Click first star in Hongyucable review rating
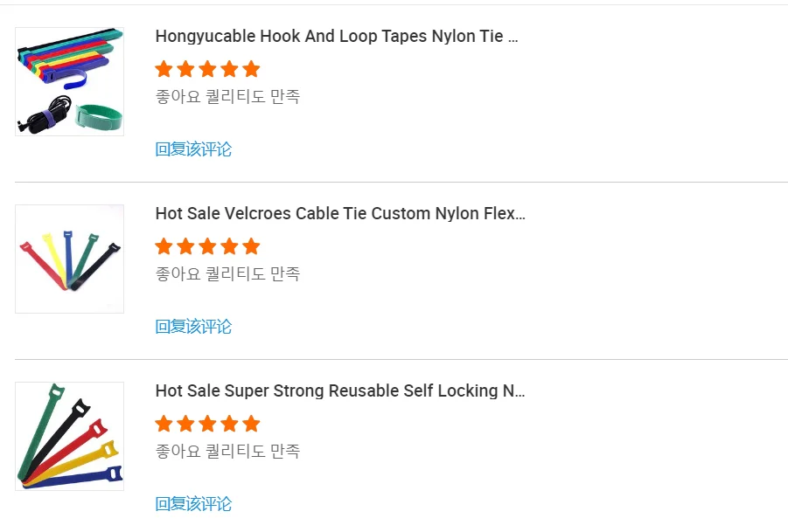The height and width of the screenshot is (532, 788). (164, 69)
